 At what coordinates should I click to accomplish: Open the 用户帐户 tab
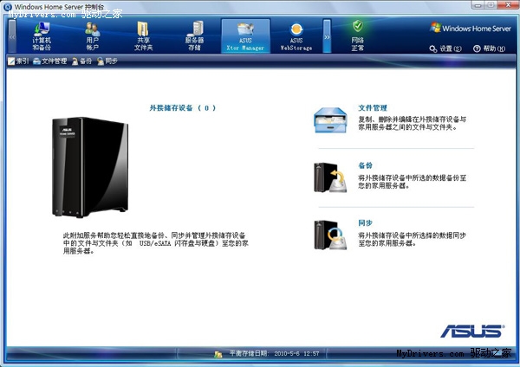(x=93, y=36)
